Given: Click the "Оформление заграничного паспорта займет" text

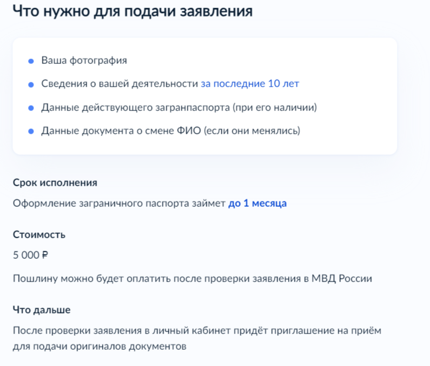Looking at the screenshot, I should pyautogui.click(x=119, y=203).
